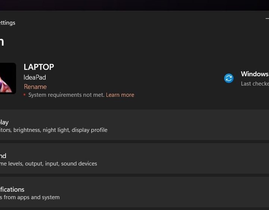
Task: Click the Windows Update sync icon
Action: (x=229, y=78)
